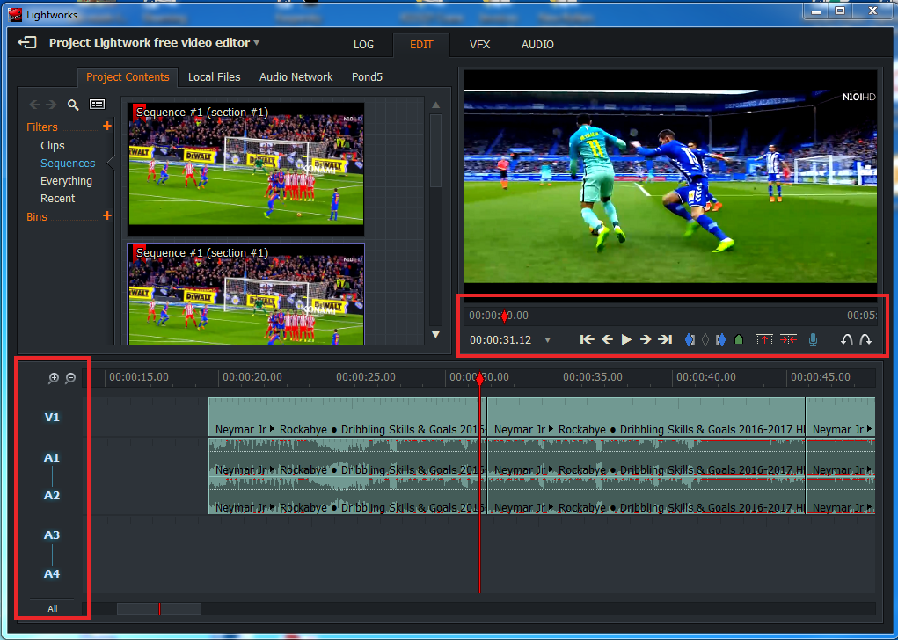Select the Sequences filter
The height and width of the screenshot is (640, 898).
68,164
